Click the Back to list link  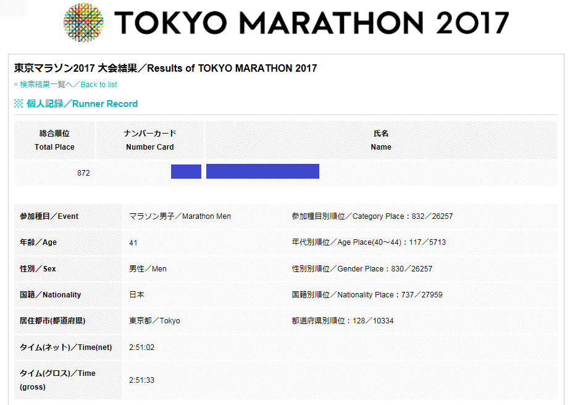tap(65, 85)
